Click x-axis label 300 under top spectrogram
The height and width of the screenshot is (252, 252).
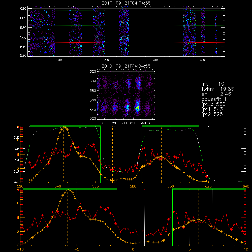(155, 60)
